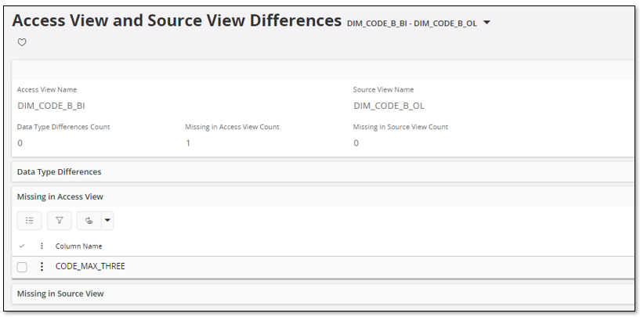Click the hand-shaped action icon in the toolbar
The image size is (640, 317).
[x=89, y=221]
